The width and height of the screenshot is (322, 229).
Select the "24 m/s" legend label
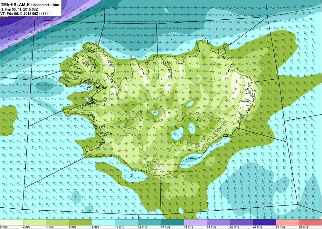coord(281,227)
